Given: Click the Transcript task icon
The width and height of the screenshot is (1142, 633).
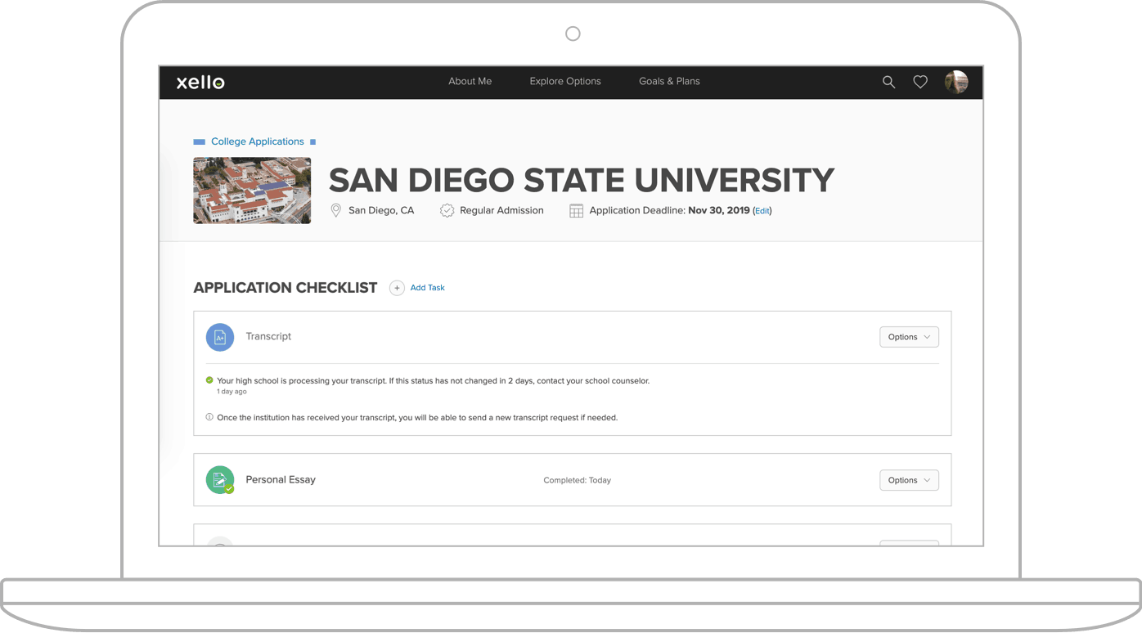Looking at the screenshot, I should tap(220, 337).
